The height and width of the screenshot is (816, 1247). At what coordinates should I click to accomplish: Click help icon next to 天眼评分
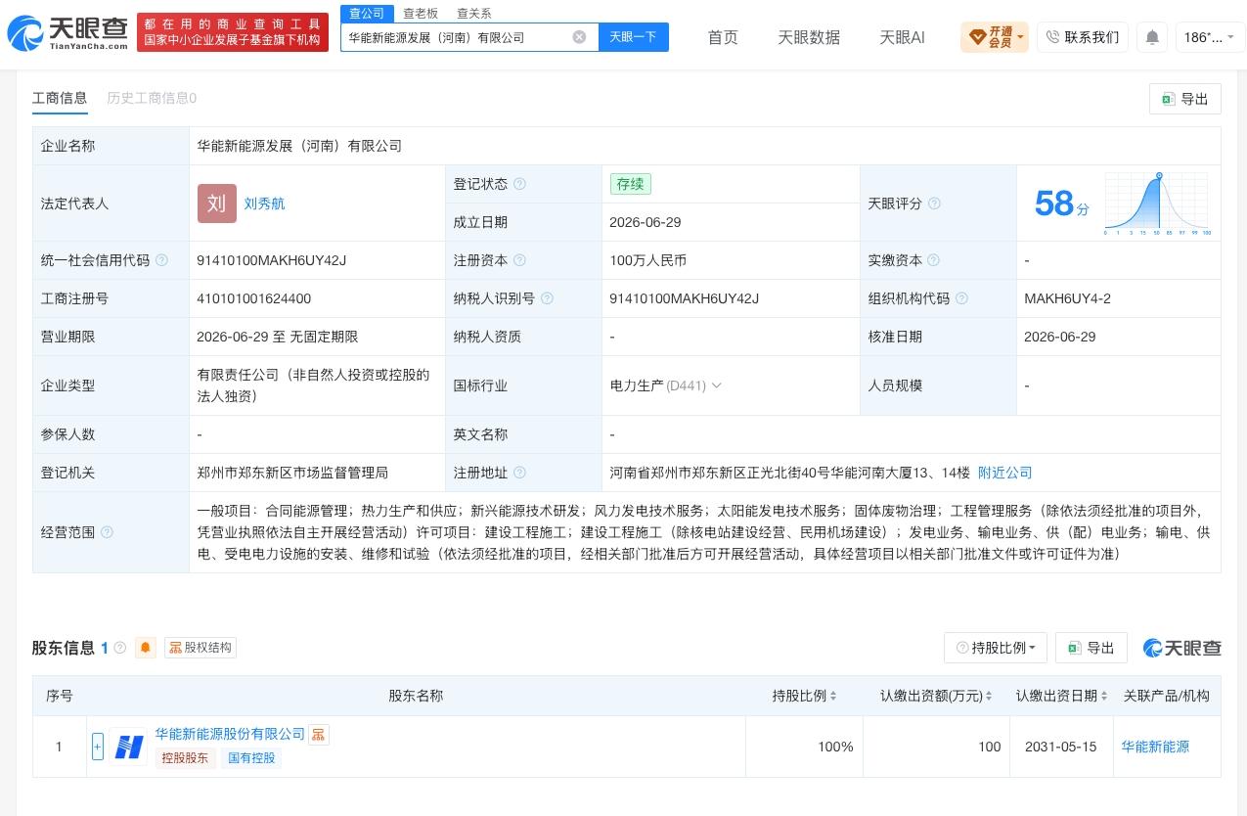(x=934, y=204)
